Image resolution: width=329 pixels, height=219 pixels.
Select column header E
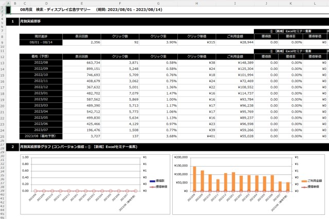[x=82, y=4]
